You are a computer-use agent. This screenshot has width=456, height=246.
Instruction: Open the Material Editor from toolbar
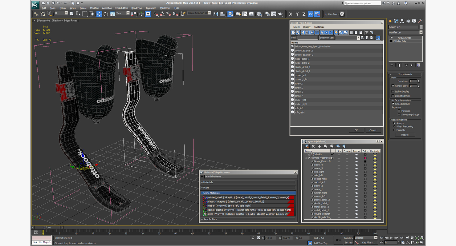click(x=259, y=14)
